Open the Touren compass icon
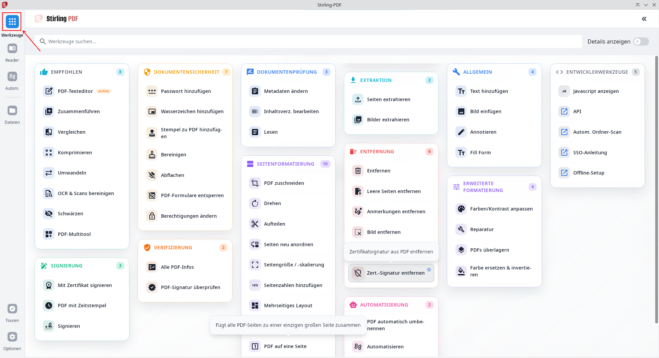 click(x=12, y=309)
